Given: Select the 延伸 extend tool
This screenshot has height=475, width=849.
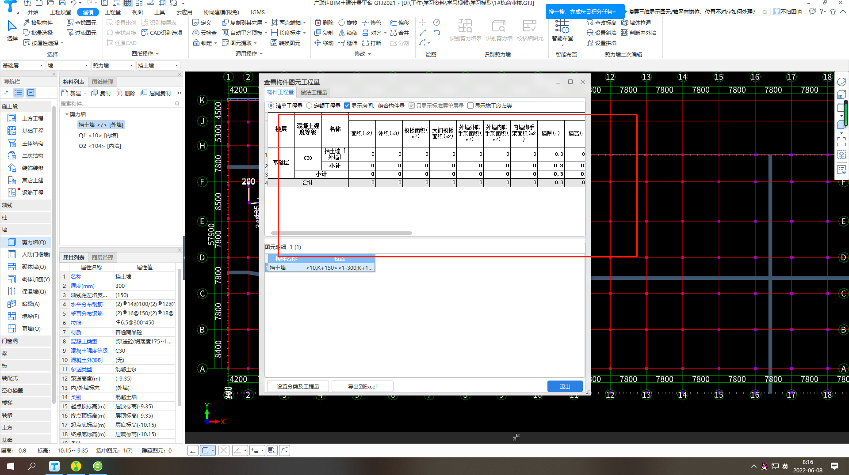Looking at the screenshot, I should (x=348, y=43).
